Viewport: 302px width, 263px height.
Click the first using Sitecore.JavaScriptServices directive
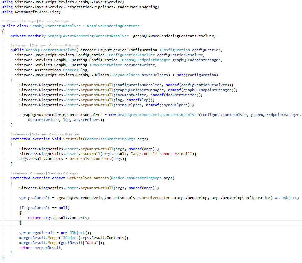55,2
